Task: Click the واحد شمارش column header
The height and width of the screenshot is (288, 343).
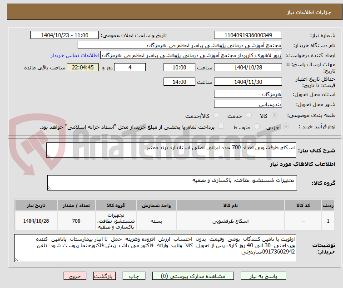Action: tap(156, 205)
